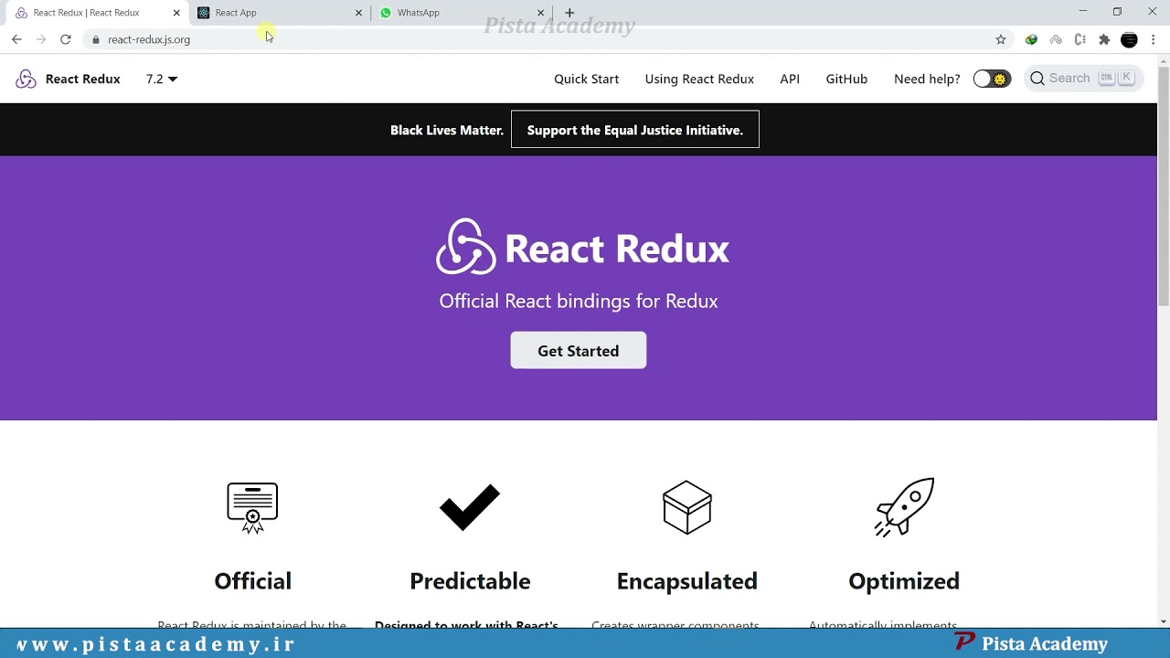Switch to the React App tab
This screenshot has height=658, width=1170.
279,13
